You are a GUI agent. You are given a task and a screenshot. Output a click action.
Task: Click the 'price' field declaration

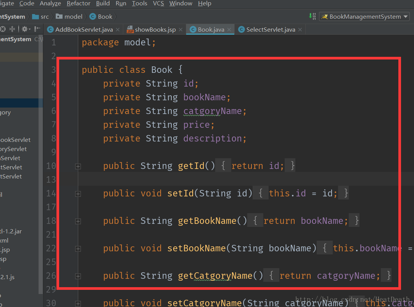coord(197,125)
